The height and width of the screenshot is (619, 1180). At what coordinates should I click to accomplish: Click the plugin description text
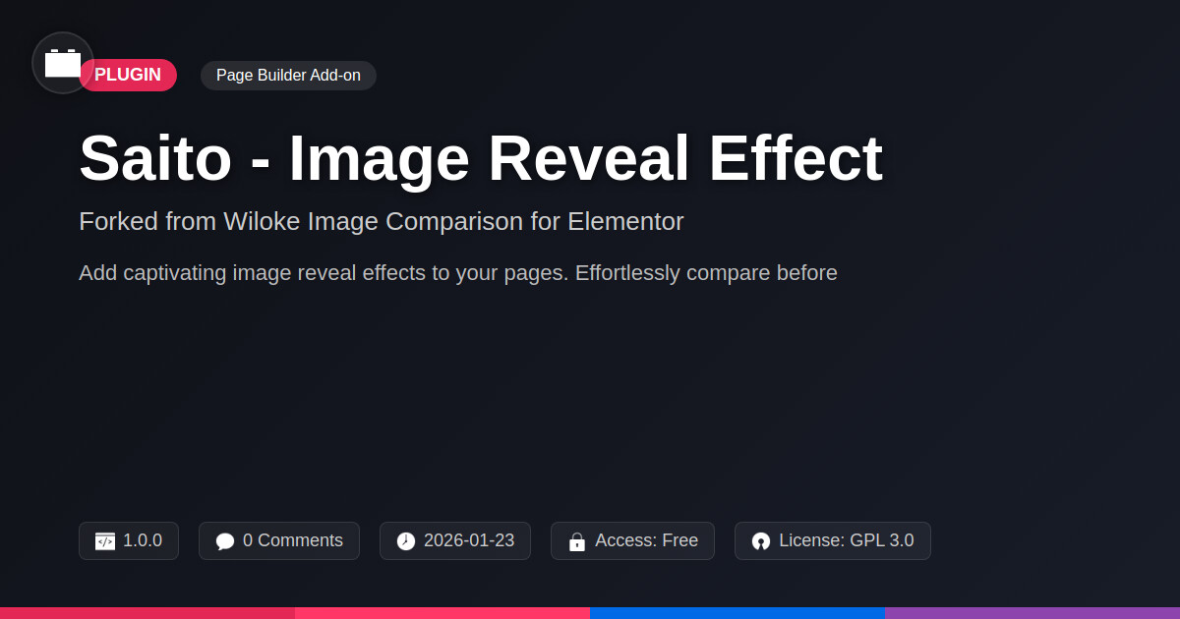point(457,273)
